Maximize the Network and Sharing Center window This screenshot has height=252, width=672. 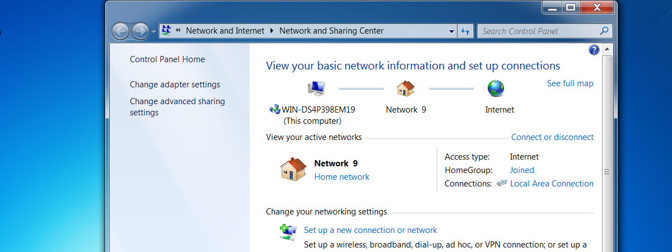[x=570, y=8]
